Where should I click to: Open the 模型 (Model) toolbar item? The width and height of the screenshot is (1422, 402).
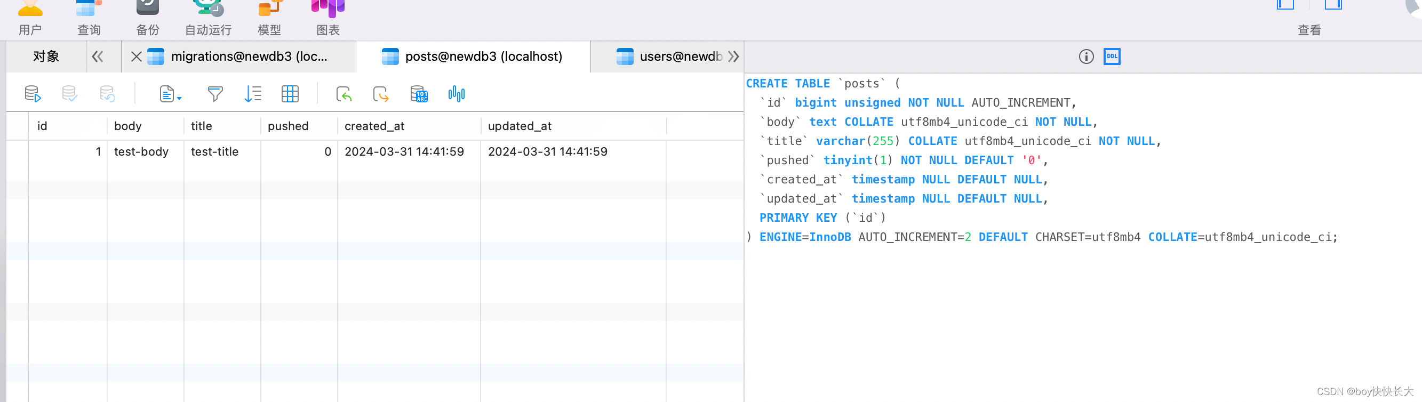269,18
